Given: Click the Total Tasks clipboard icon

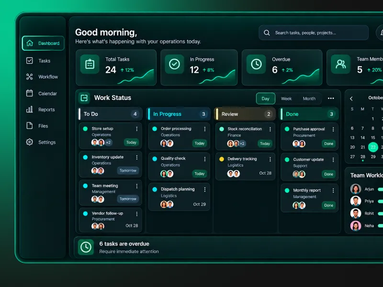Looking at the screenshot, I should [90, 64].
